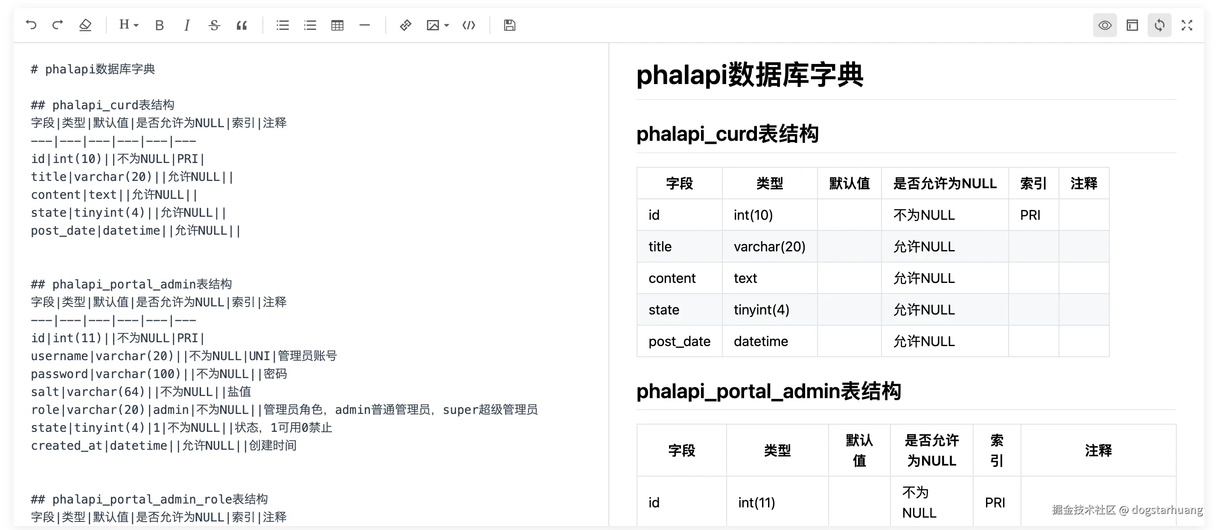Screen dimensions: 1216x530
Task: Enter fullscreen editing mode
Action: click(1187, 26)
